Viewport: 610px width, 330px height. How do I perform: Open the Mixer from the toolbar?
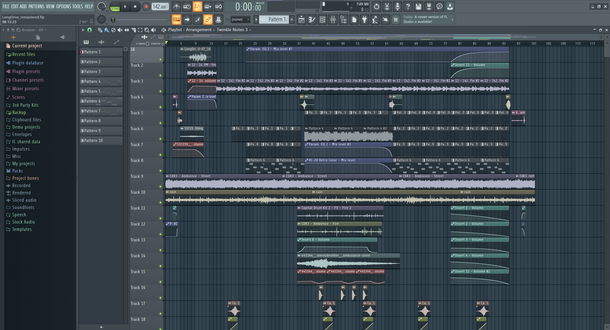pyautogui.click(x=333, y=20)
